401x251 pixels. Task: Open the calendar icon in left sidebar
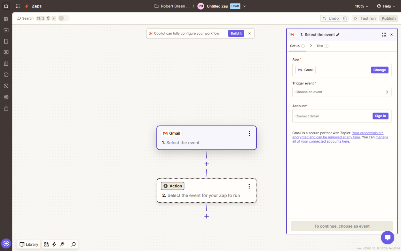[x=6, y=64]
